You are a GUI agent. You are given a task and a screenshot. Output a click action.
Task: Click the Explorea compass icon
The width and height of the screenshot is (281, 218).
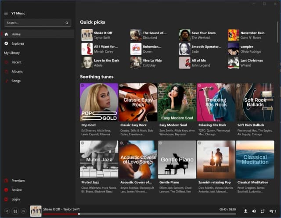pos(6,43)
